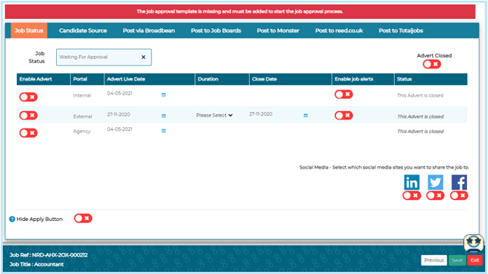This screenshot has height=274, width=488.
Task: Open the star-eyed chatbot assistant icon
Action: coord(473,243)
